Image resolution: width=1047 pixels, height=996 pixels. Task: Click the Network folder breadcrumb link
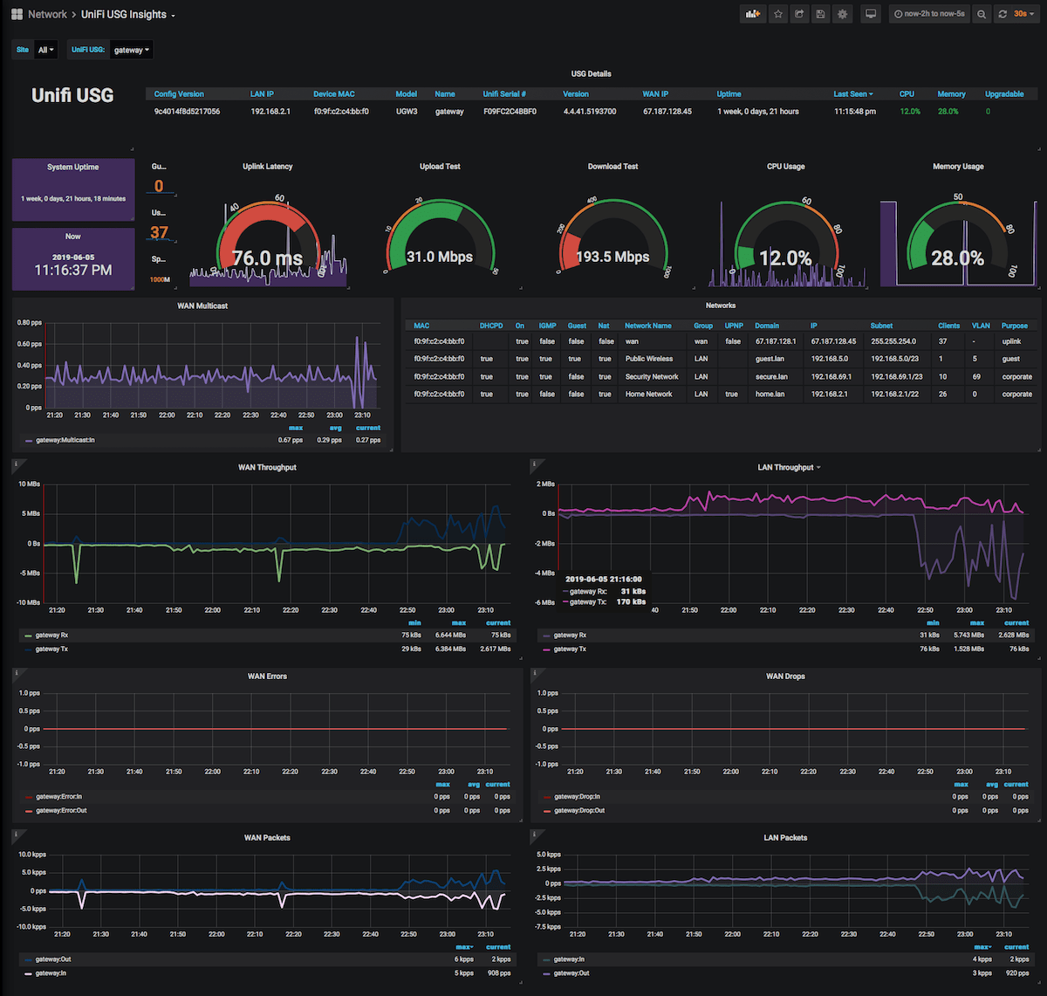[x=47, y=15]
